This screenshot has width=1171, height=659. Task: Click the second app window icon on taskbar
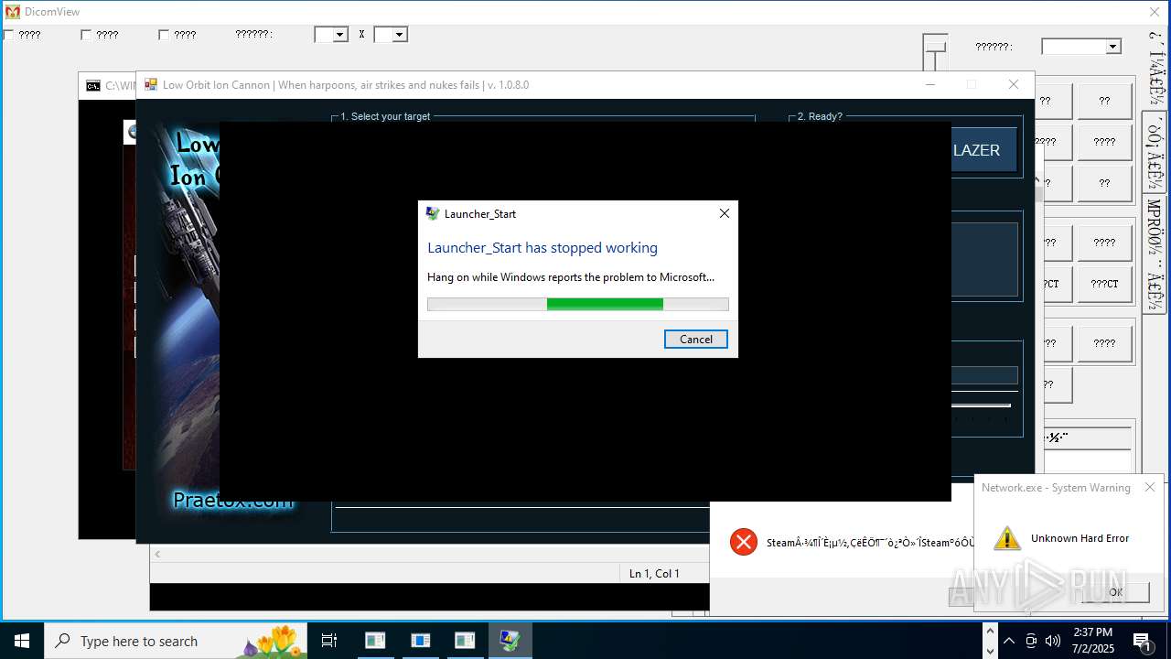tap(420, 641)
